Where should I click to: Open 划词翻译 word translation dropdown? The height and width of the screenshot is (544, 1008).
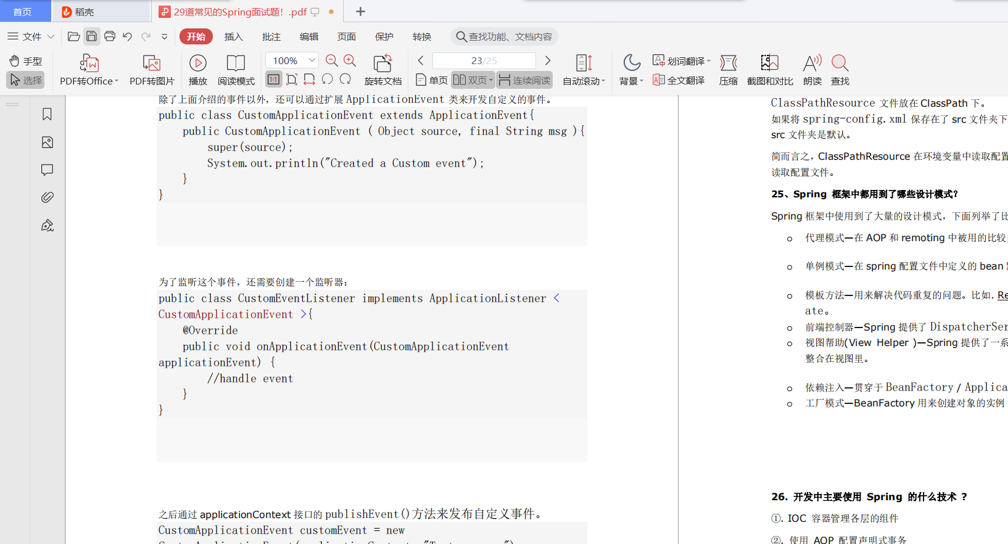[x=682, y=61]
